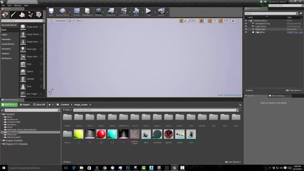Open Content Browser View Options
This screenshot has width=304, height=171.
tap(233, 162)
